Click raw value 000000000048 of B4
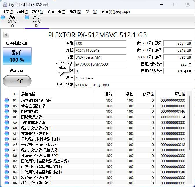Image resolution: width=195 pixels, height=187 pixels. 173,172
